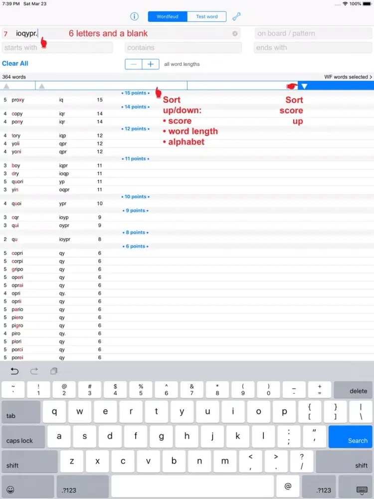Check the Wi-Fi status icon
This screenshot has height=499, width=374.
point(345,4)
